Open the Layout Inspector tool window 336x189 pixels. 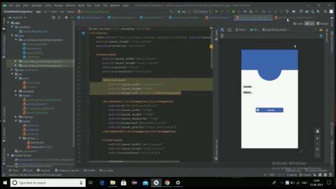pyautogui.click(x=316, y=171)
